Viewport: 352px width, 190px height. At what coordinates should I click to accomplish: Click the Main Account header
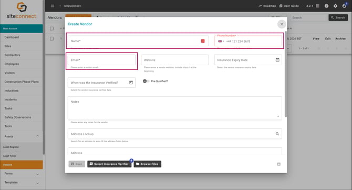[22, 28]
